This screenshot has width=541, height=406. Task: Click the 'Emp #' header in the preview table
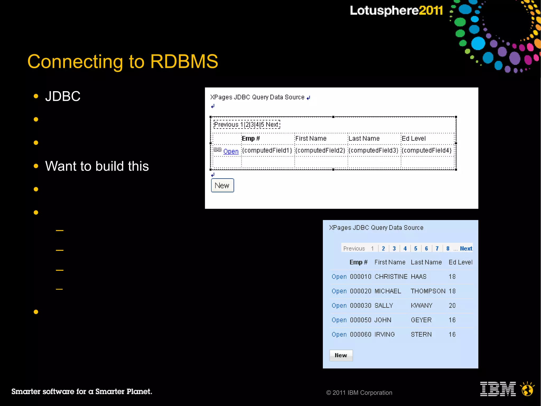[358, 262]
